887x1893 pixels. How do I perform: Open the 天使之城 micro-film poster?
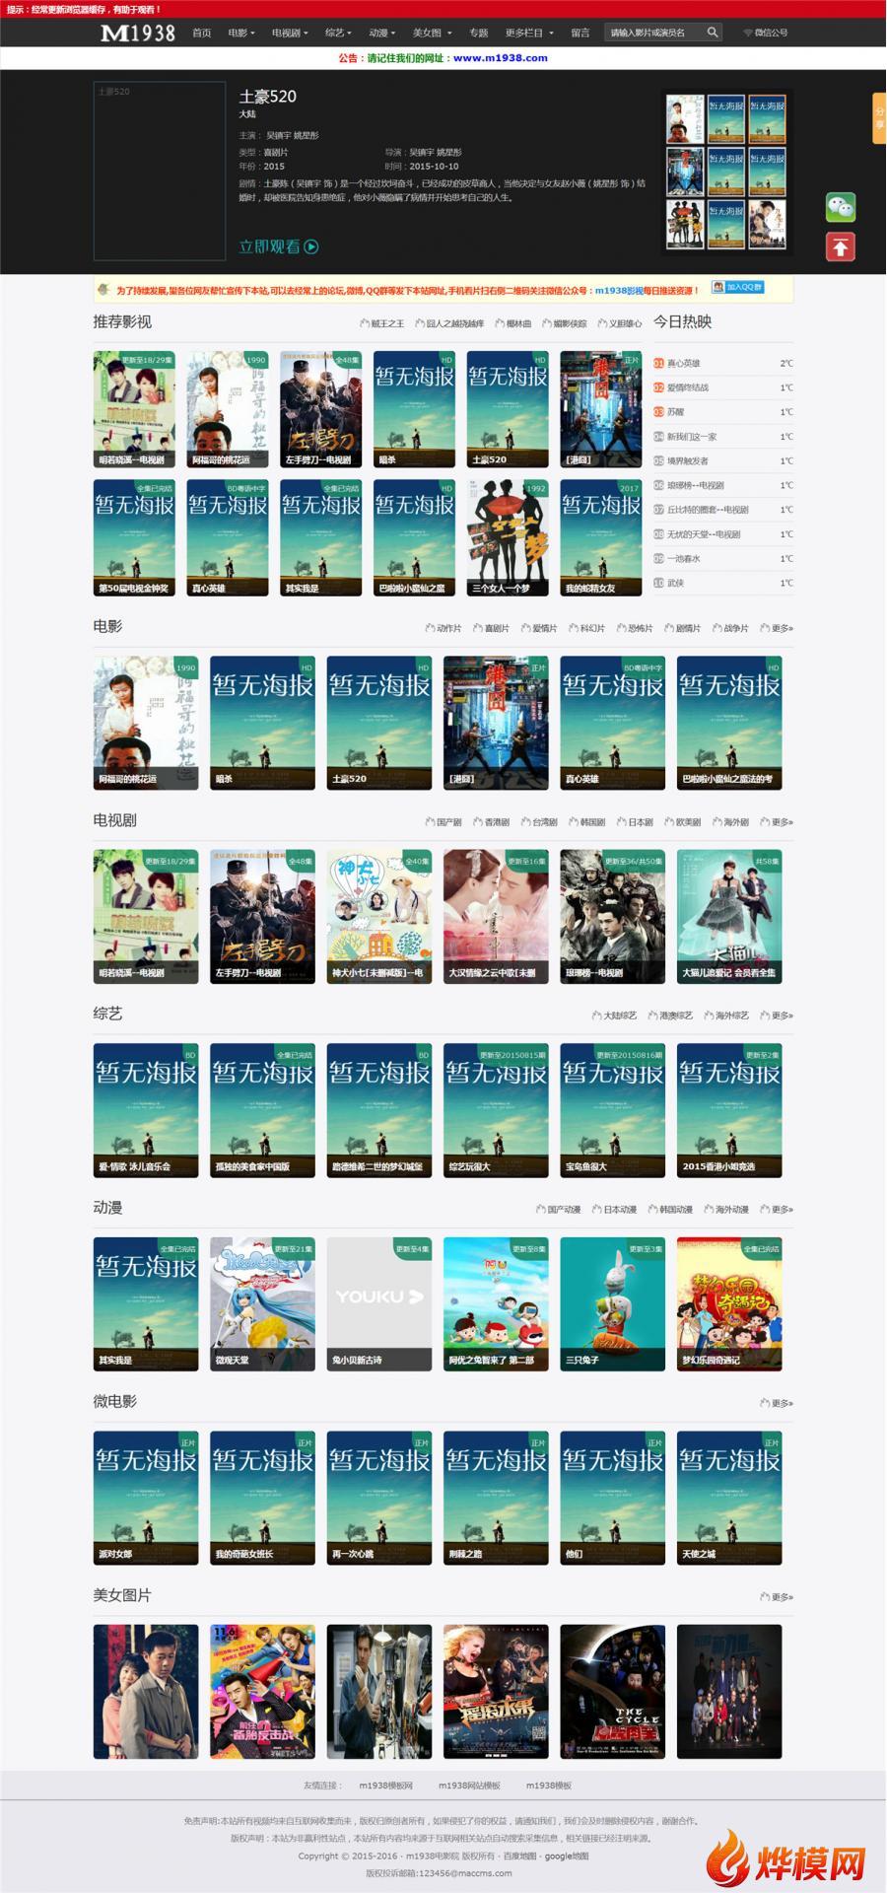click(x=729, y=1498)
